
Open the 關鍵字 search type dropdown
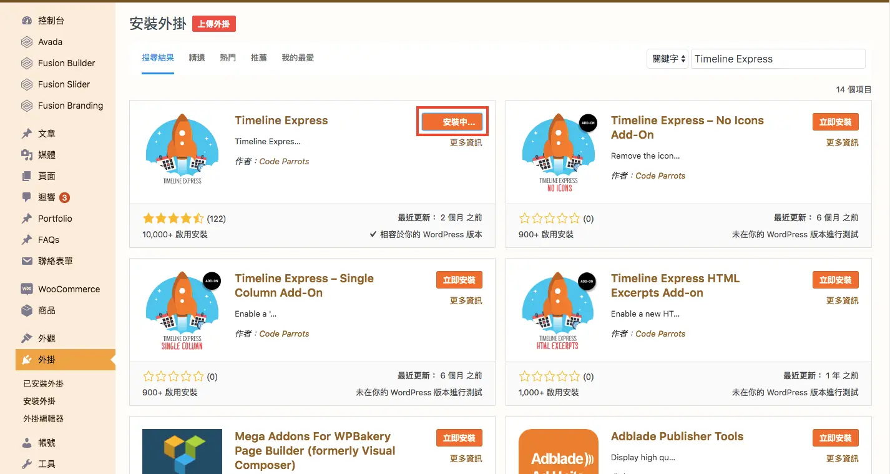(667, 59)
